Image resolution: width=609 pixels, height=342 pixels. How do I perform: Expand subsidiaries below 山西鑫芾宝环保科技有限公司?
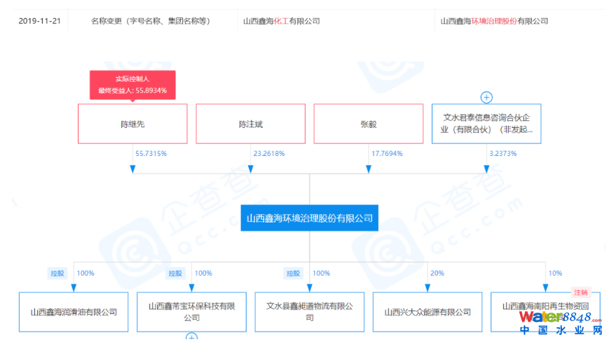coord(191,338)
